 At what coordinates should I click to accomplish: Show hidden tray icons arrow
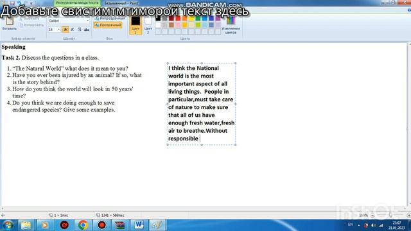point(359,225)
